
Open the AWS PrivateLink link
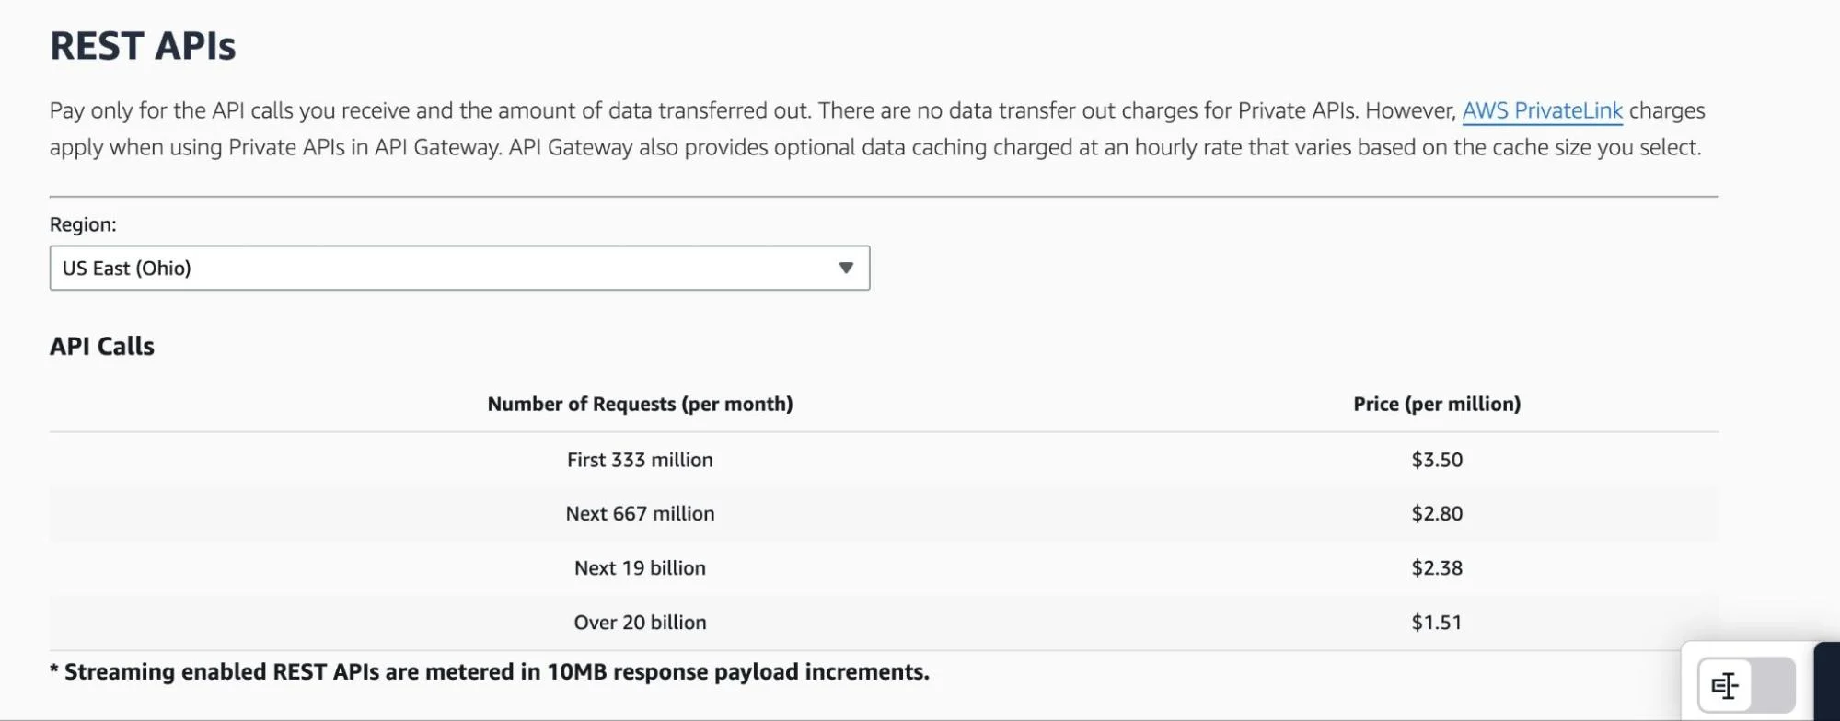[1542, 110]
